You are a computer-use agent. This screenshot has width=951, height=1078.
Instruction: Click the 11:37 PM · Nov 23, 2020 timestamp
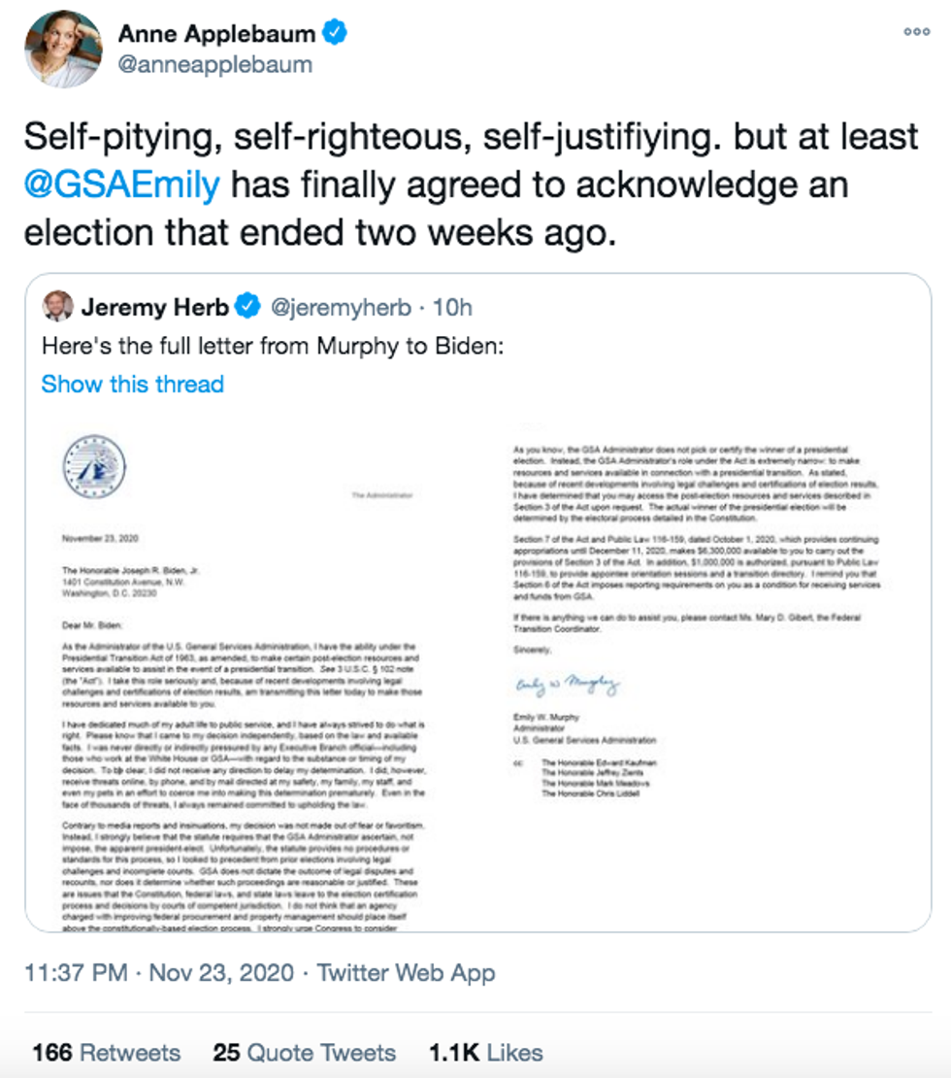point(158,973)
